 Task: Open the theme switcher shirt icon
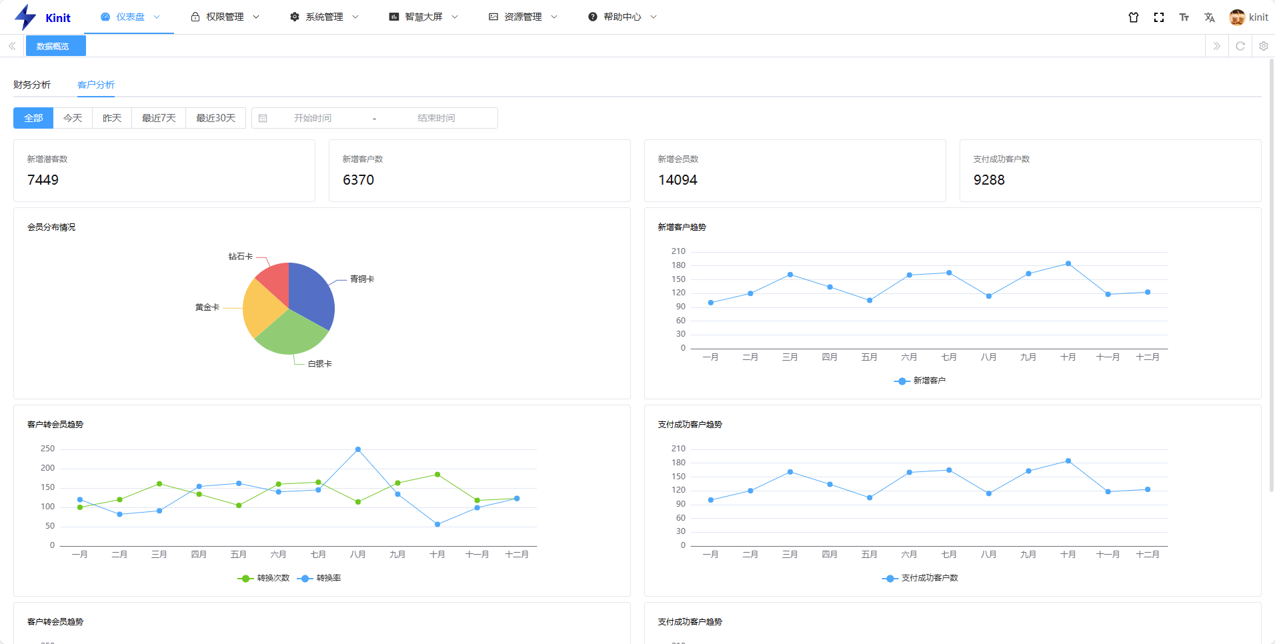coord(1134,17)
